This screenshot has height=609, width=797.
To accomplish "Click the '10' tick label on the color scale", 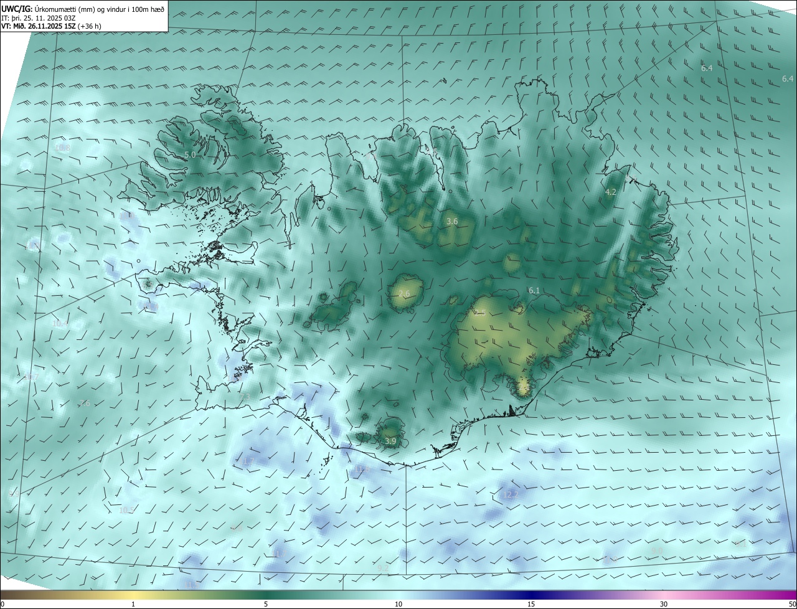I will point(398,605).
